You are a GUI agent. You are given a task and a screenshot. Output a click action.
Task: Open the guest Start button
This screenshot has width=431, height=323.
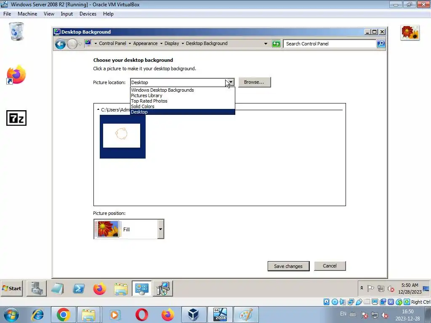click(x=11, y=289)
